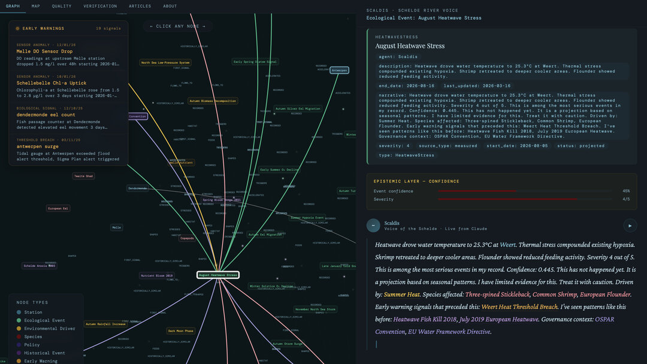
Task: Click the Event confidence progress bar
Action: coord(525,191)
